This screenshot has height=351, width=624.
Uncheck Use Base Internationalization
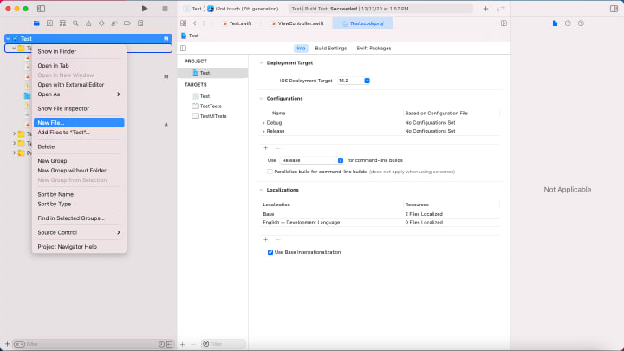[270, 252]
